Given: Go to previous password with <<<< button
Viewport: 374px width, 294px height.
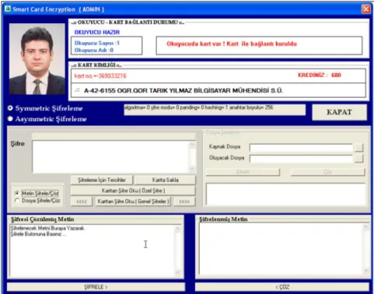Looking at the screenshot, I should tap(82, 201).
